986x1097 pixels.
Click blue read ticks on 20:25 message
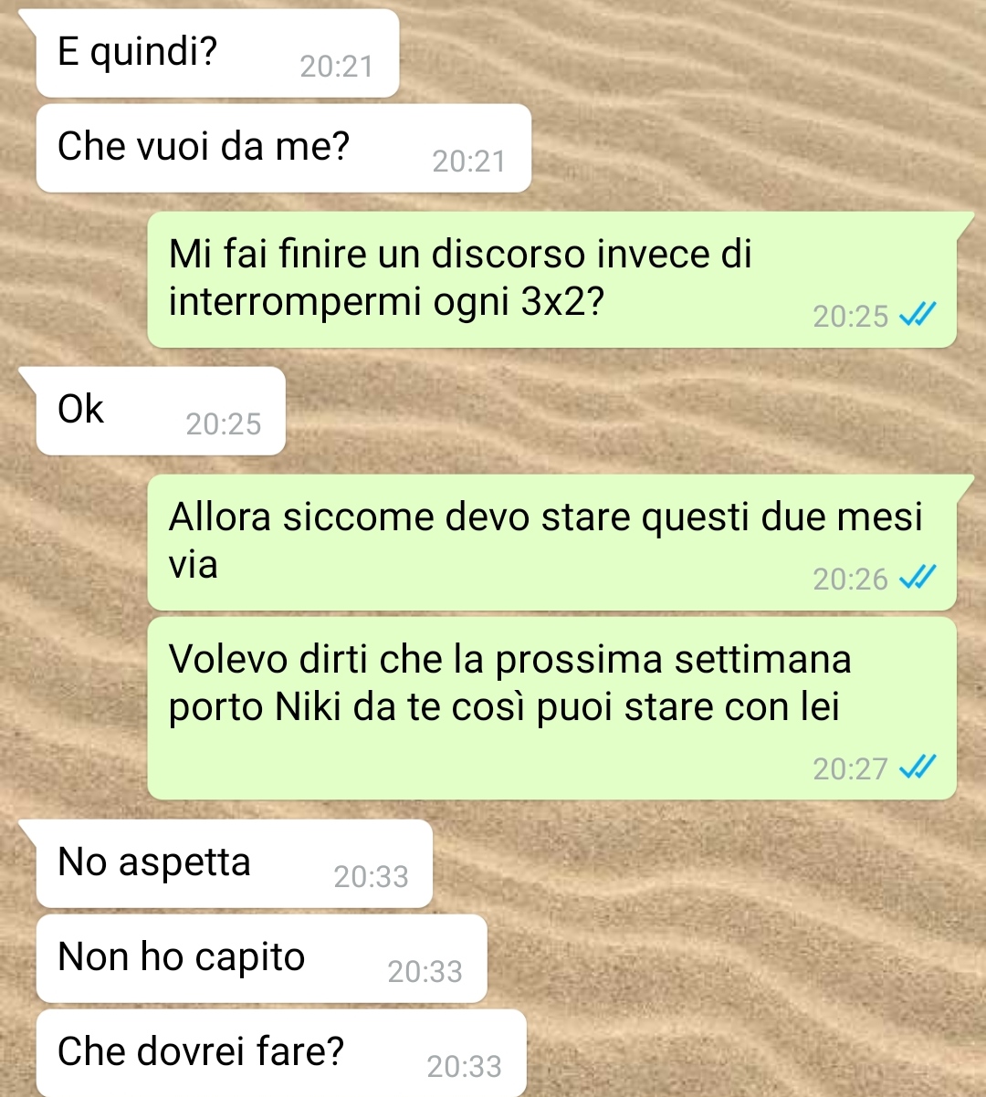[x=917, y=315]
